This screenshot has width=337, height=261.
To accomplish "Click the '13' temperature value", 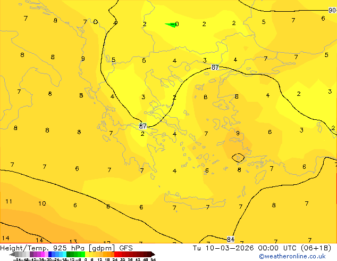I will pyautogui.click(x=73, y=241).
